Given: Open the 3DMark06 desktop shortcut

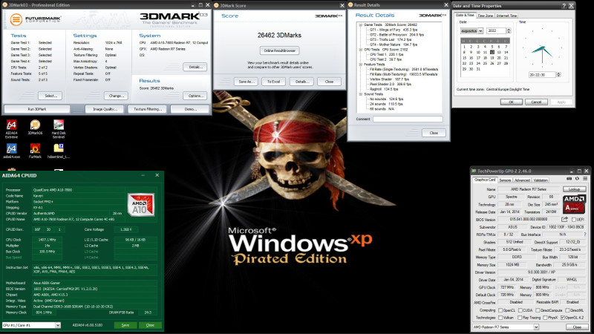Looking at the screenshot, I should [35, 127].
